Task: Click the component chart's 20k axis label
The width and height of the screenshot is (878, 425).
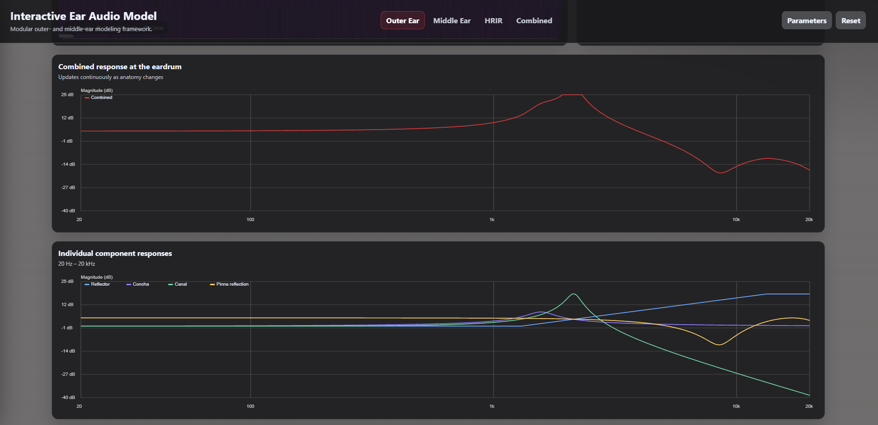Action: tap(809, 406)
